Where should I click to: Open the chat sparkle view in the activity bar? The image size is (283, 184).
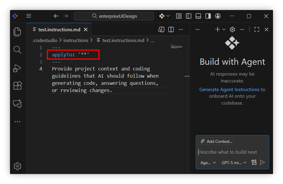(x=17, y=104)
